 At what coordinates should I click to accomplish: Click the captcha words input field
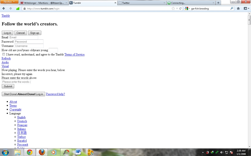click(x=16, y=82)
